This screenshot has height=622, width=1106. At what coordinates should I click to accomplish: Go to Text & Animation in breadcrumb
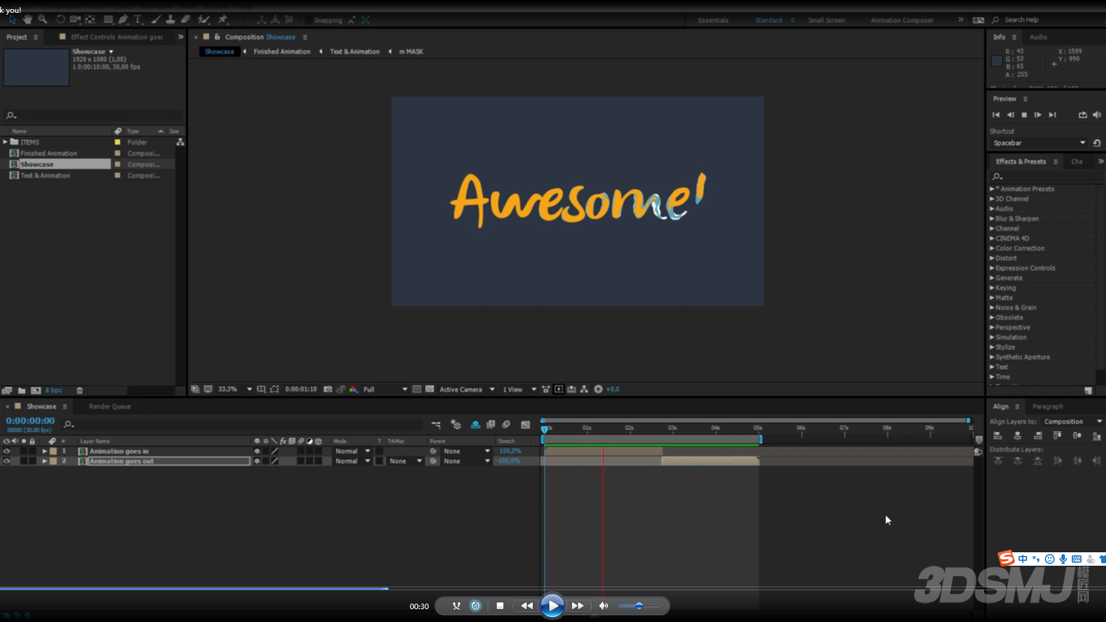tap(355, 51)
